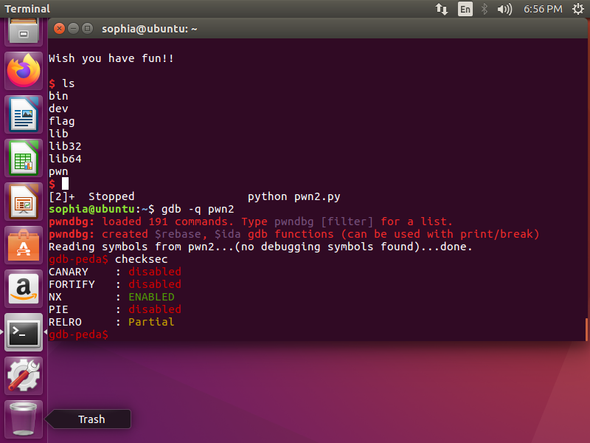590x443 pixels.
Task: Open LibreOffice Calc spreadsheet app
Action: 24,157
